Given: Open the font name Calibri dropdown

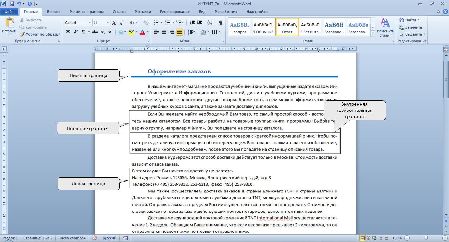Looking at the screenshot, I should tap(90, 23).
